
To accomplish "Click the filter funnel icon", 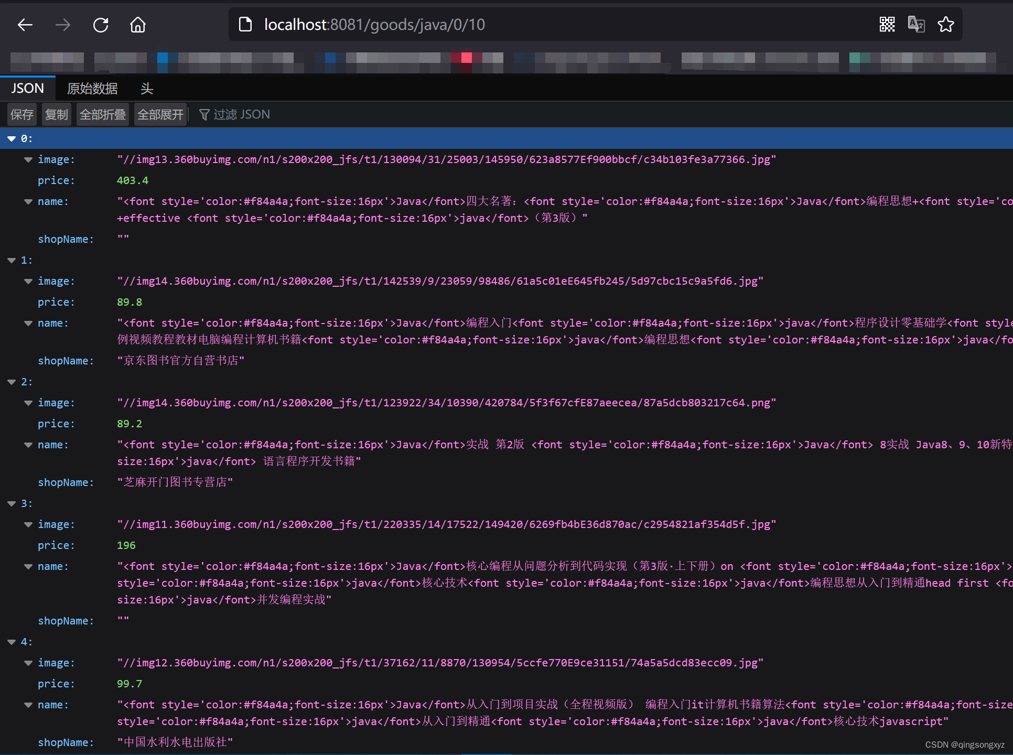I will pos(204,114).
